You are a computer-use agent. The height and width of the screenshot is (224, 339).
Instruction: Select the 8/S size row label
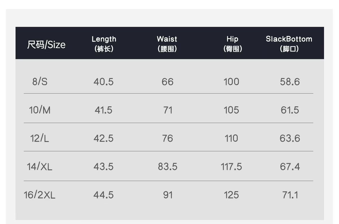[x=40, y=82]
